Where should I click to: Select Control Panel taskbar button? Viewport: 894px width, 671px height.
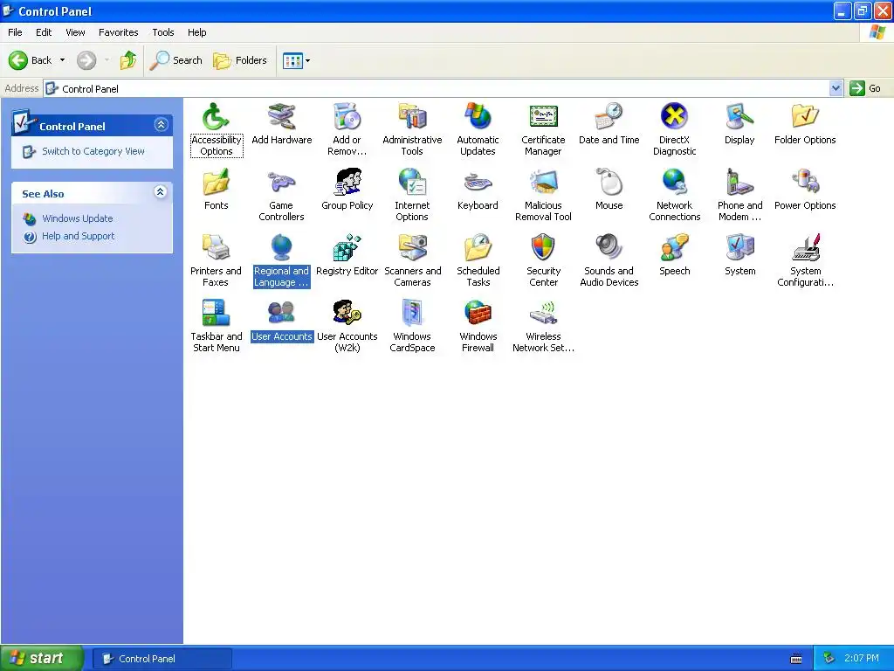162,659
